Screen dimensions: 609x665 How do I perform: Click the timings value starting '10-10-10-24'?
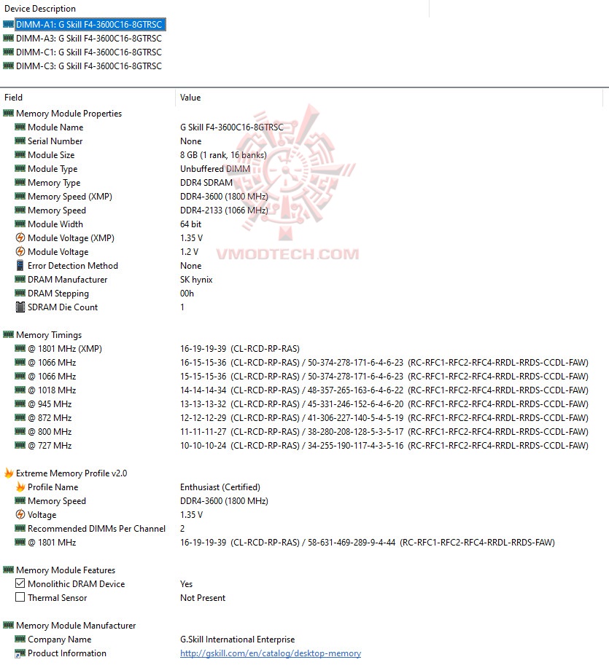(x=384, y=446)
